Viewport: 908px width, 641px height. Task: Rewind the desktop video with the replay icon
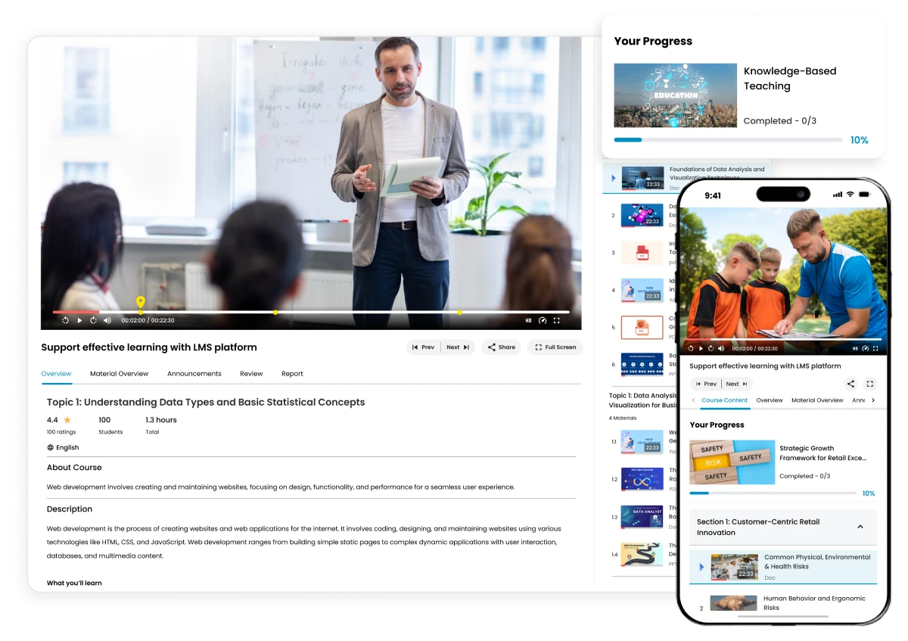tap(65, 320)
